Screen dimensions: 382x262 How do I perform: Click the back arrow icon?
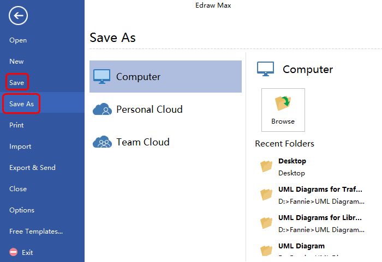point(18,15)
